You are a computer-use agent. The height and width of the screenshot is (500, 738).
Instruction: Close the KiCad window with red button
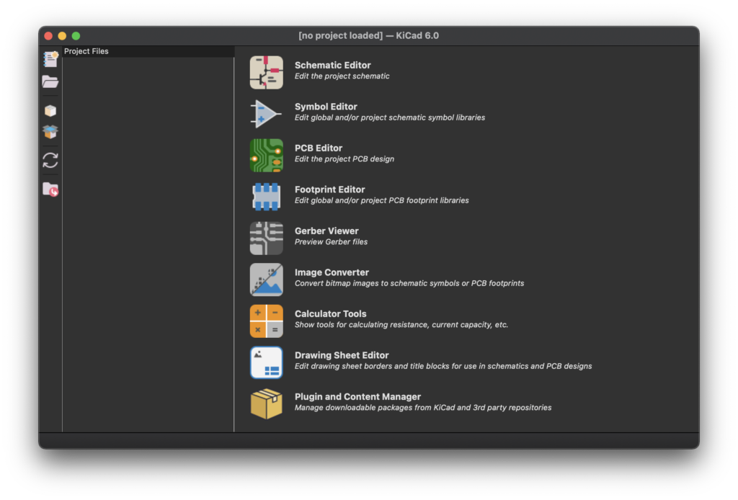tap(48, 36)
